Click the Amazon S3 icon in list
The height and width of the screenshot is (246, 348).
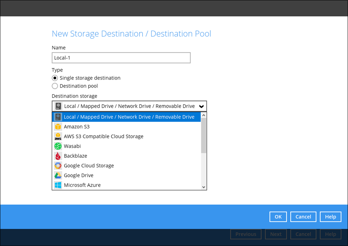pos(58,127)
